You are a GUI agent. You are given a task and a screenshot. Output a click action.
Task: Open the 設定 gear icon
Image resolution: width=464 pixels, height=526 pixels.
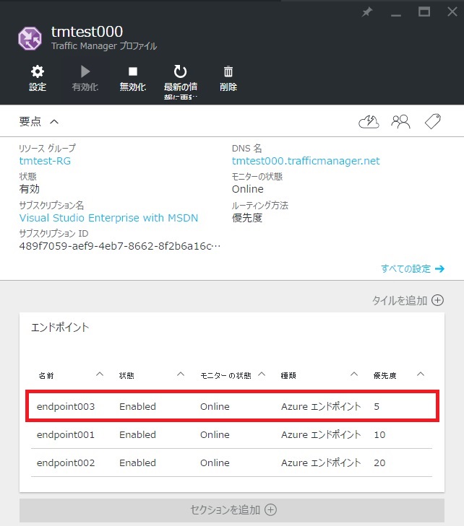coord(38,71)
